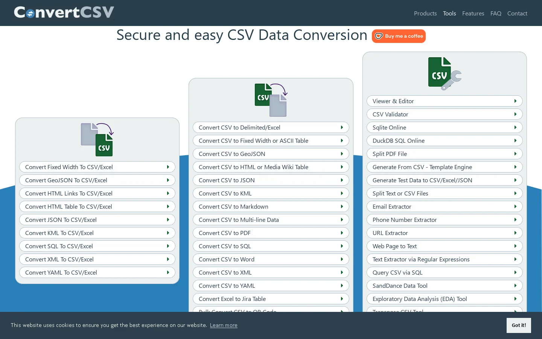
Task: Open Convert Excel to Jira Table
Action: (271, 299)
